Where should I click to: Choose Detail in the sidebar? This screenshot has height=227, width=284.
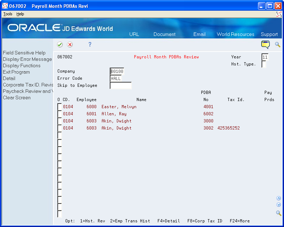(x=9, y=79)
